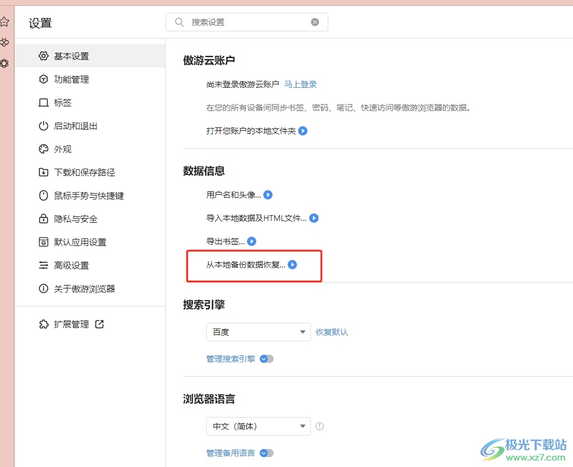573x467 pixels.
Task: Click the arrow next to 用户名和头像
Action: coord(268,195)
